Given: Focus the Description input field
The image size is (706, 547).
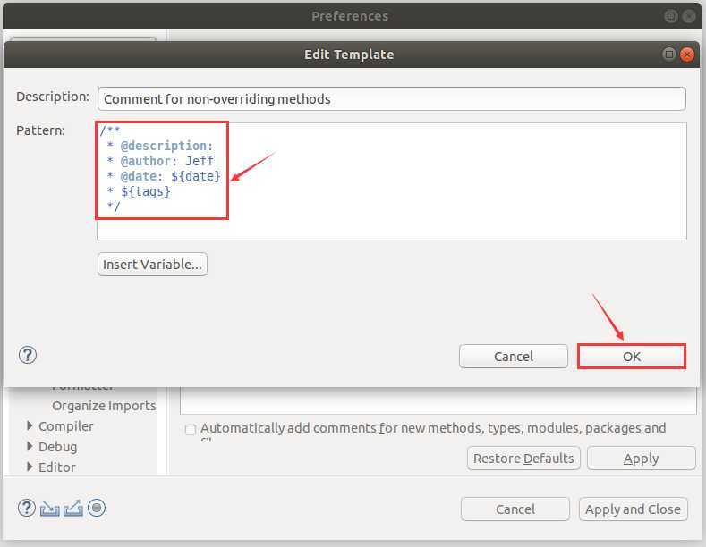Looking at the screenshot, I should 391,99.
